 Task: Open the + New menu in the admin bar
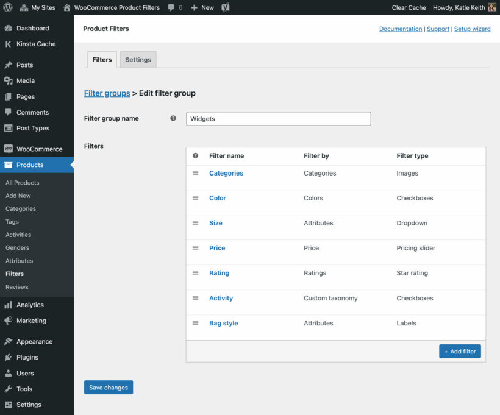(202, 7)
